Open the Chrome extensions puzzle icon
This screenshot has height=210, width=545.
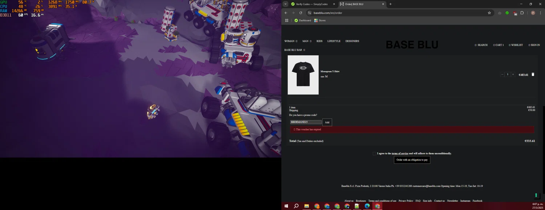(x=522, y=13)
